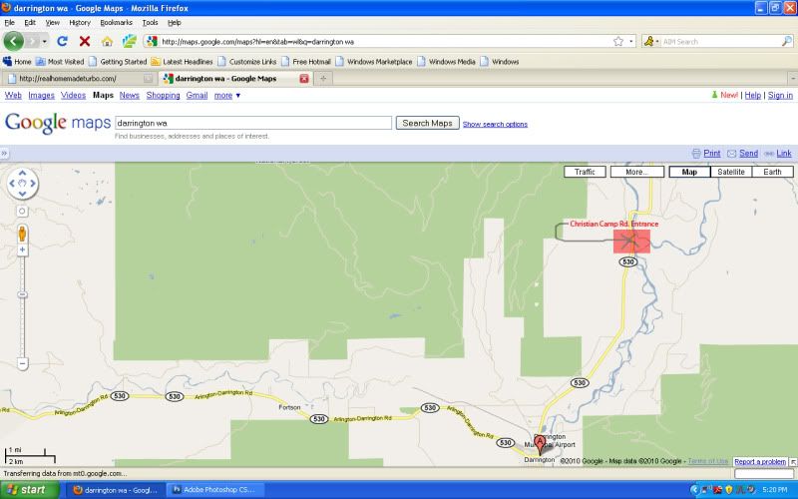Open the Tools menu
This screenshot has height=499, width=798.
pos(150,22)
